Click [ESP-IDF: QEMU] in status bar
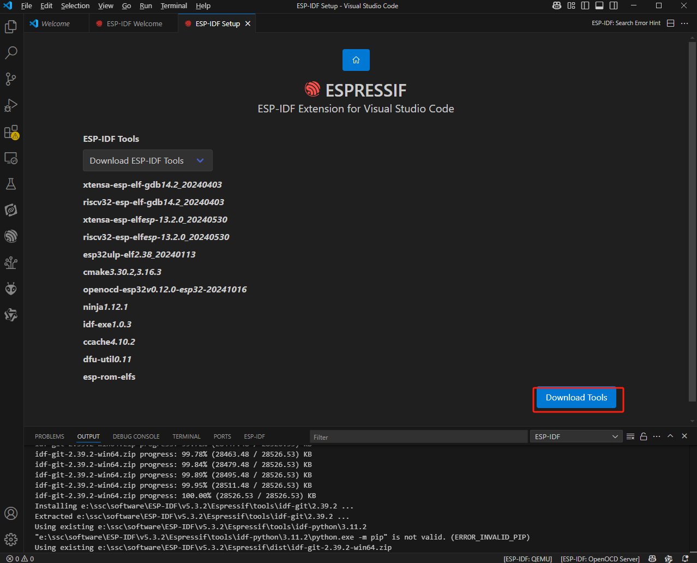697x563 pixels. click(x=528, y=559)
